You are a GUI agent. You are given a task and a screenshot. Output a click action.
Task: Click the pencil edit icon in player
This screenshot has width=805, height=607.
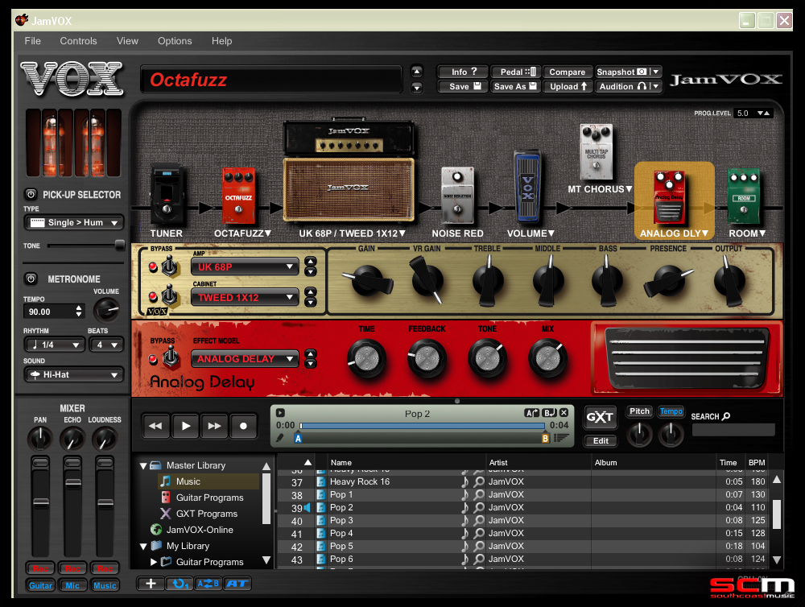click(280, 437)
